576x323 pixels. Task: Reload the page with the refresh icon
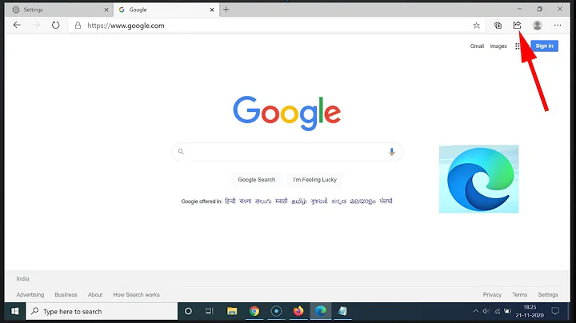coord(55,25)
